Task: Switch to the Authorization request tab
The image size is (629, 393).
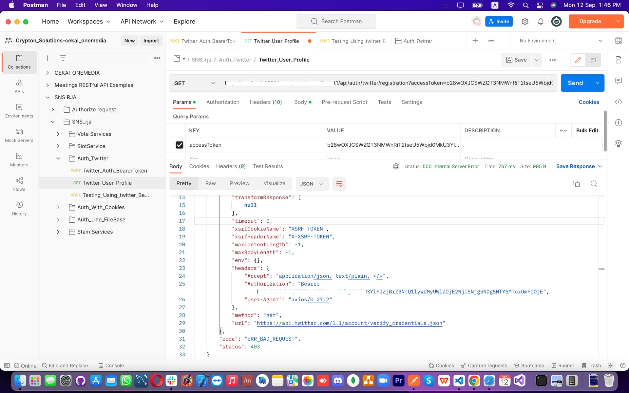Action: coord(222,102)
